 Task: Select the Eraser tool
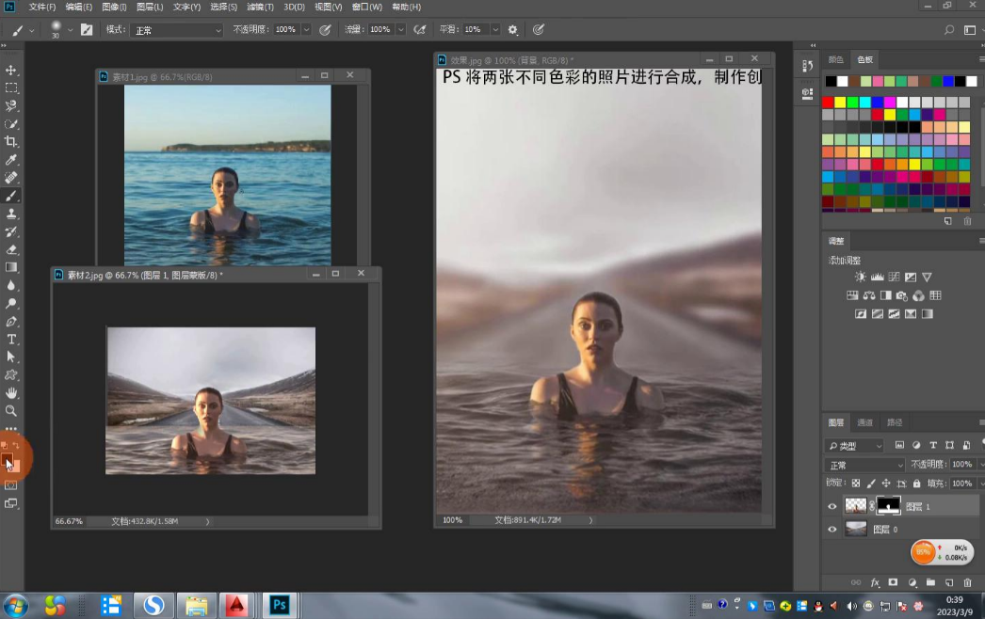pyautogui.click(x=11, y=250)
